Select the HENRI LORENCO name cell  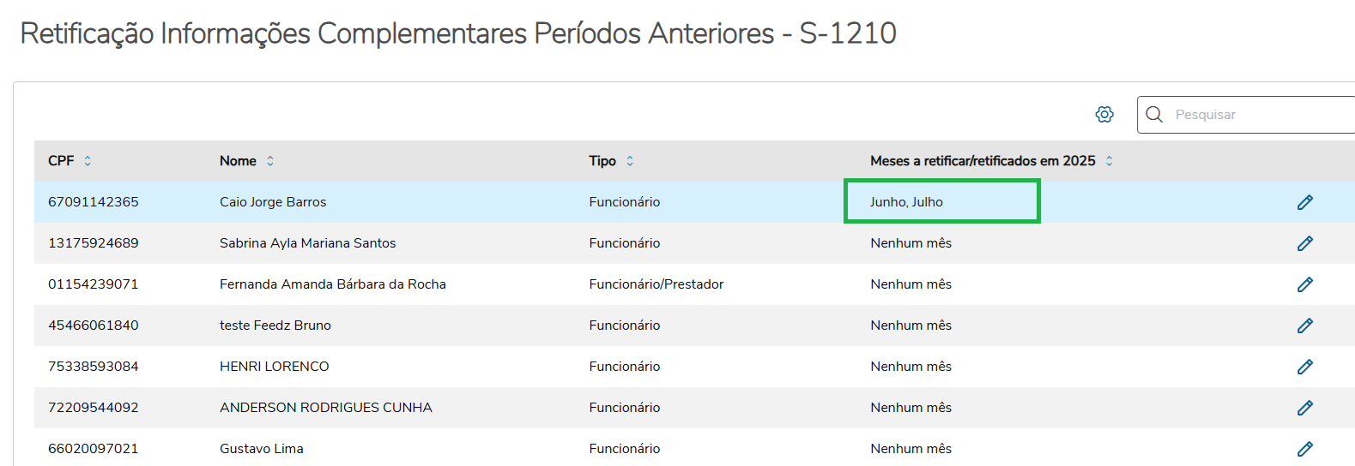pyautogui.click(x=275, y=367)
